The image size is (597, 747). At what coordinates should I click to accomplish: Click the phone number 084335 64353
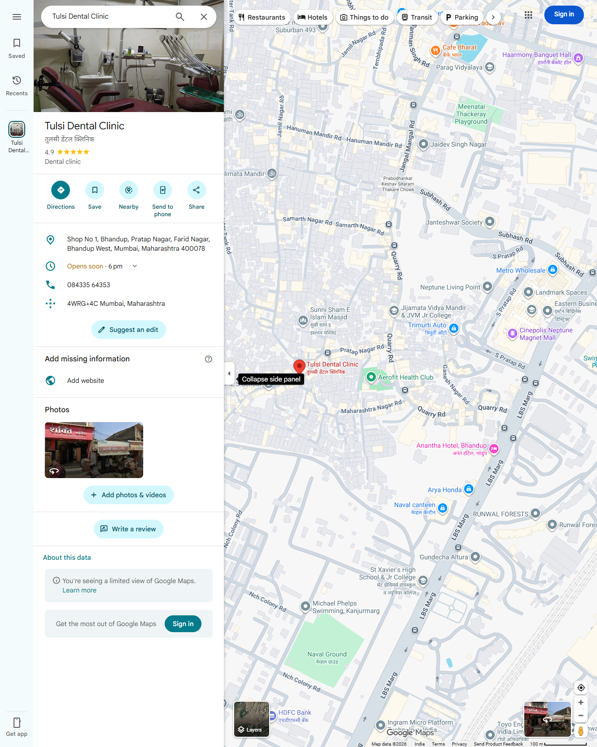(x=89, y=285)
